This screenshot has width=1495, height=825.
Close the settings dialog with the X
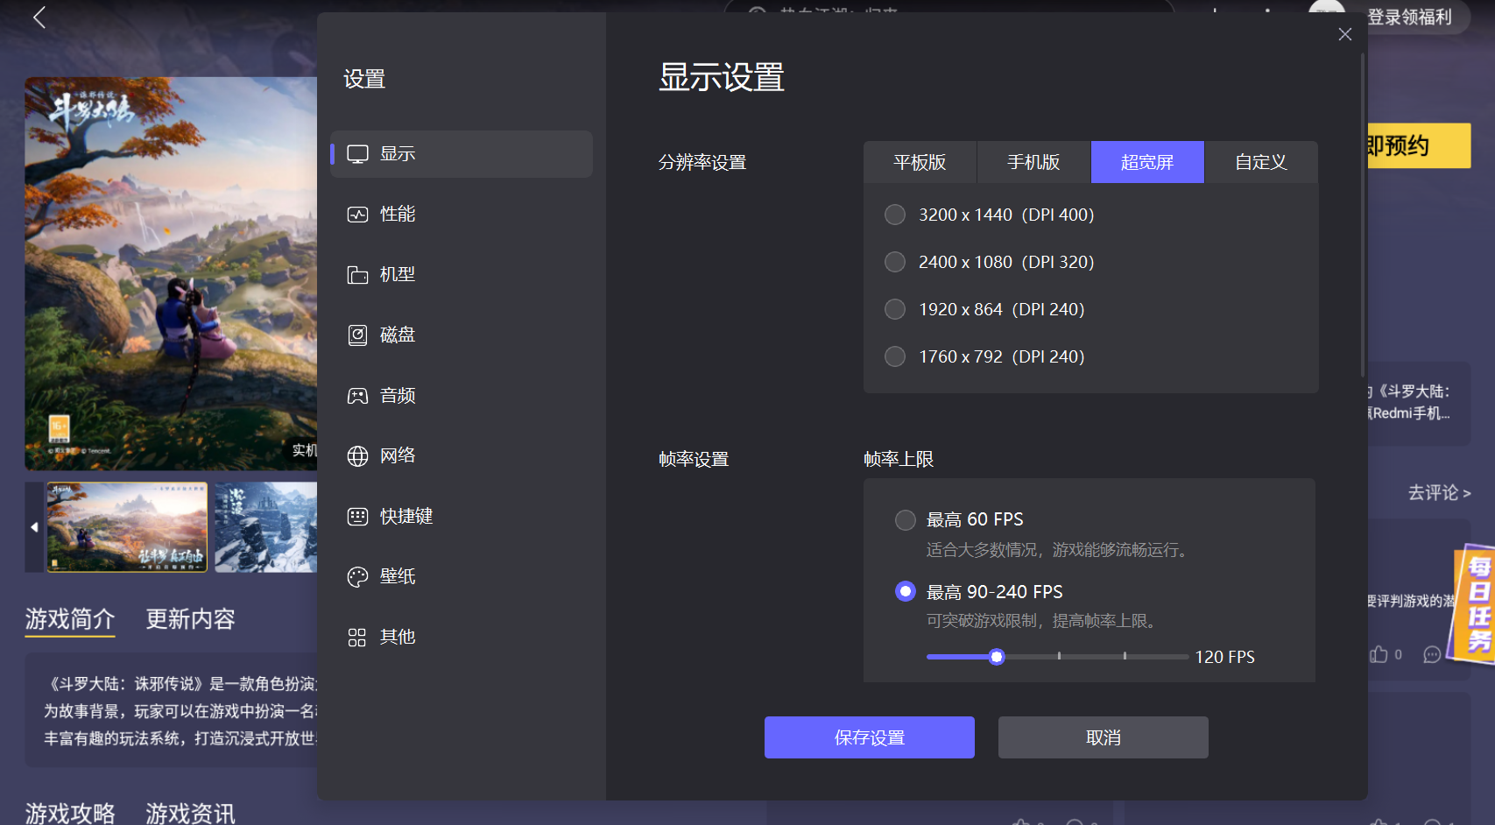[1345, 34]
